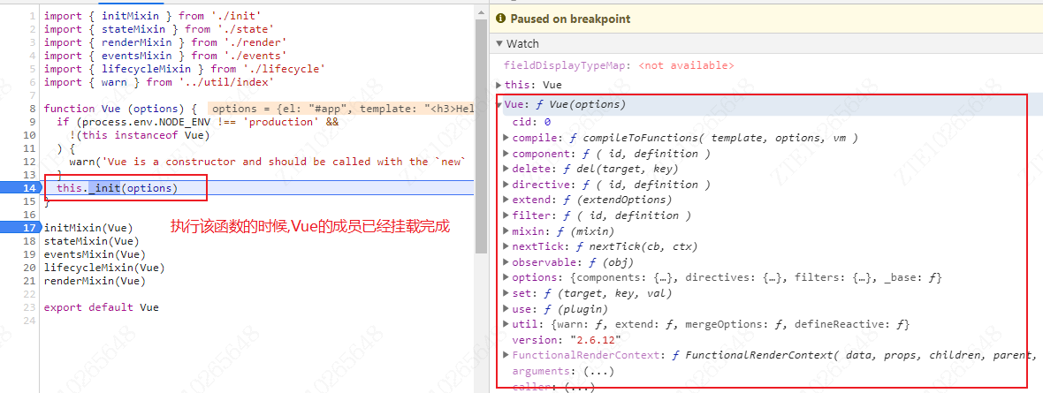Toggle a breakpoint on line number 12
Image resolution: width=1043 pixels, height=393 pixels.
[29, 162]
